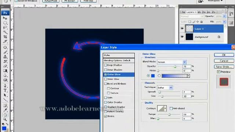The width and height of the screenshot is (235, 132).
Task: Click the New Style button
Action: click(224, 67)
